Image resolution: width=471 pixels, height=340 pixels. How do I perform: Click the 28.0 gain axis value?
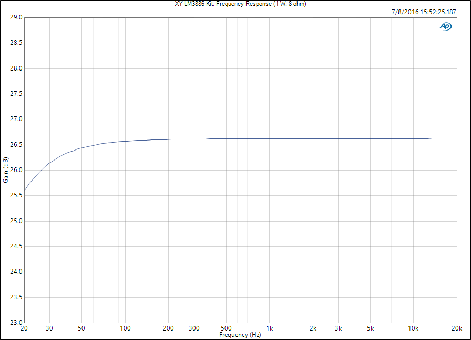click(x=16, y=68)
